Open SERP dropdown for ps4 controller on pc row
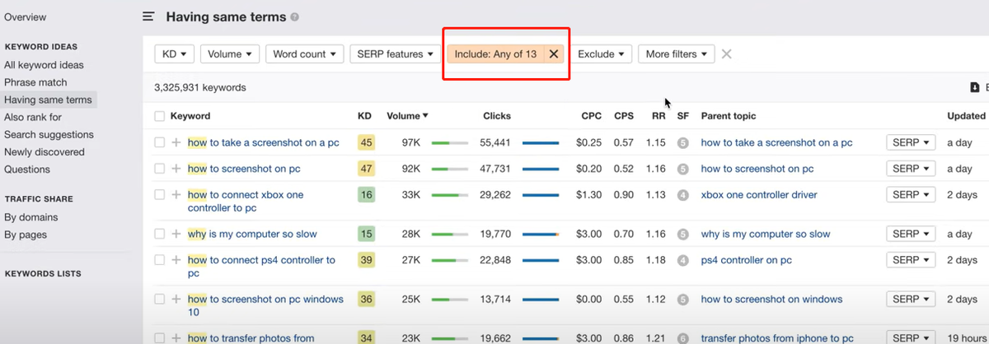 (911, 260)
